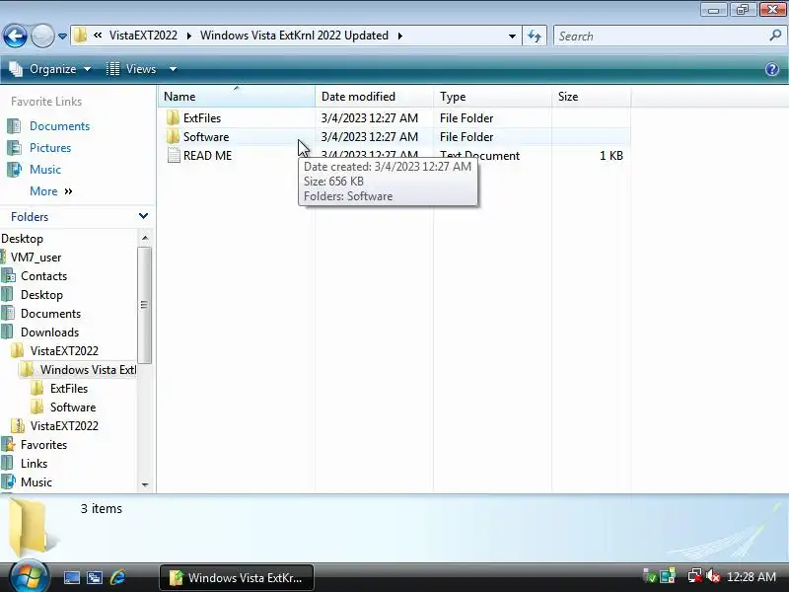The height and width of the screenshot is (592, 789).
Task: Sort by Date modified column header
Action: 374,96
